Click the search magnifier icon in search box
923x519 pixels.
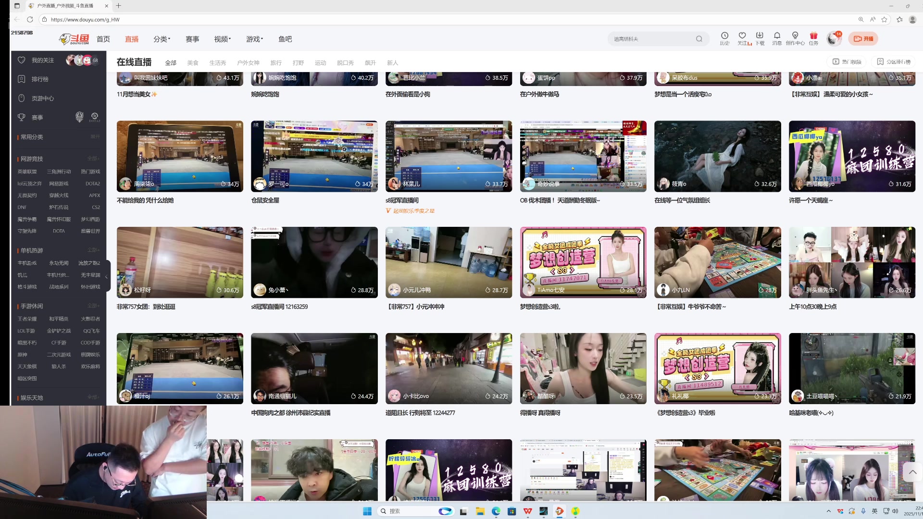699,39
